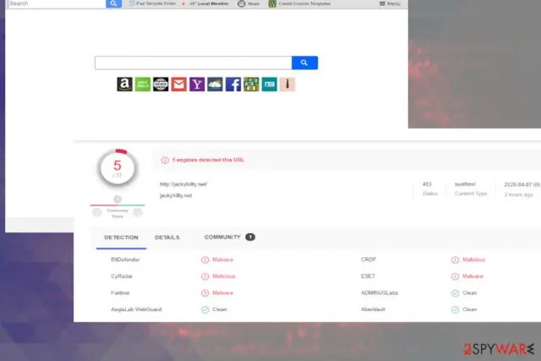Viewport: 541px width, 361px height.
Task: Select the DETECTION tab
Action: [x=121, y=238]
